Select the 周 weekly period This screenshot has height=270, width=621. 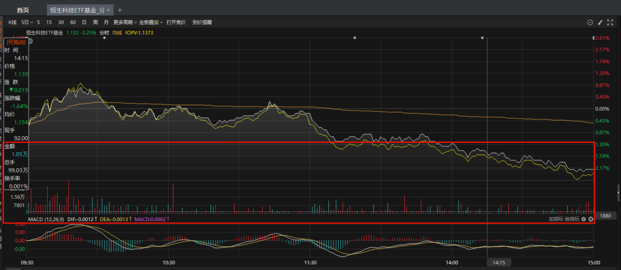[95, 22]
